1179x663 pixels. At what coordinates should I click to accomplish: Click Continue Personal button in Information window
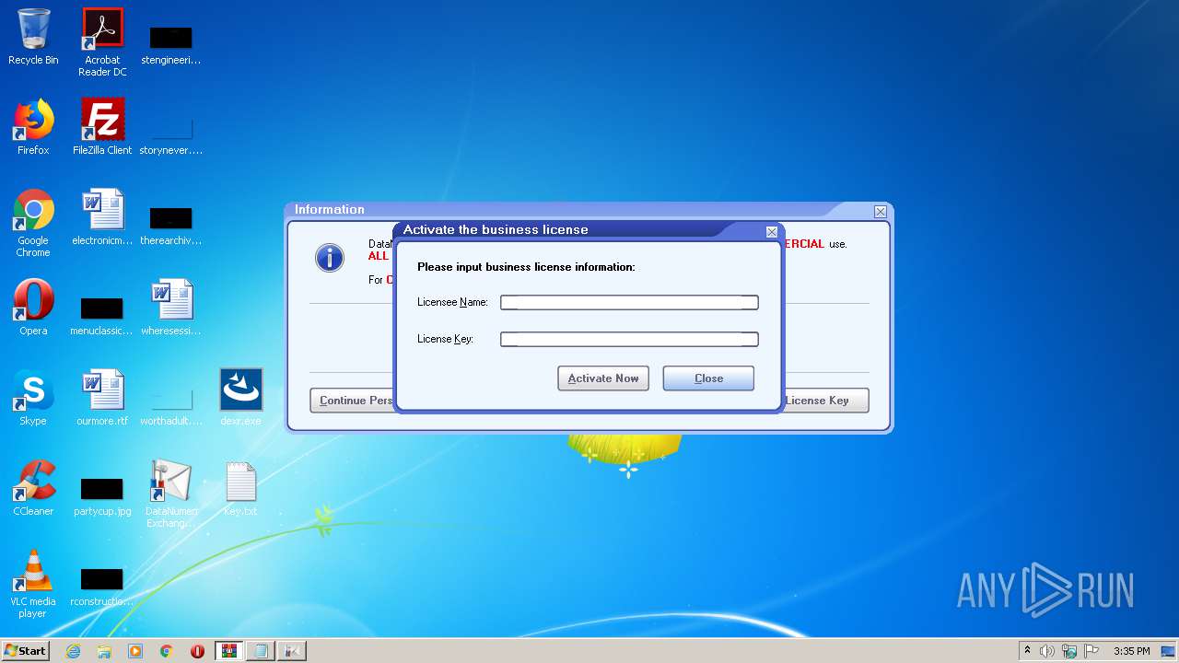(353, 401)
